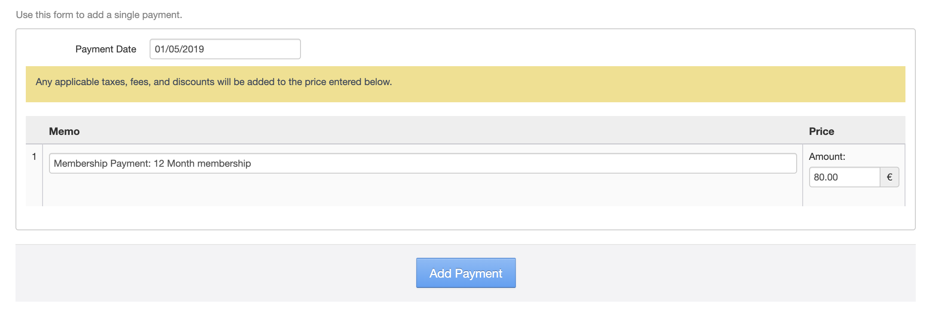
Task: Click row number 1 in the table
Action: pyautogui.click(x=34, y=157)
